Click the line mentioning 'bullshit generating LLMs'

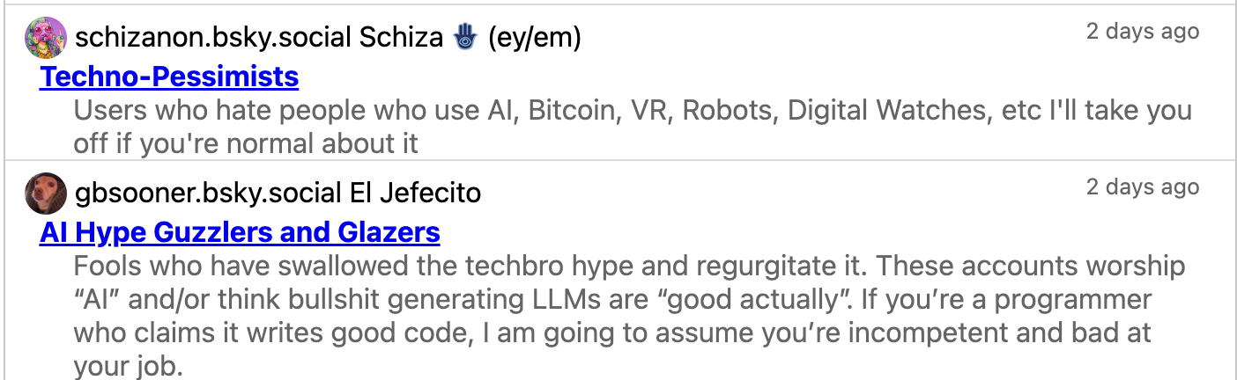click(x=611, y=300)
